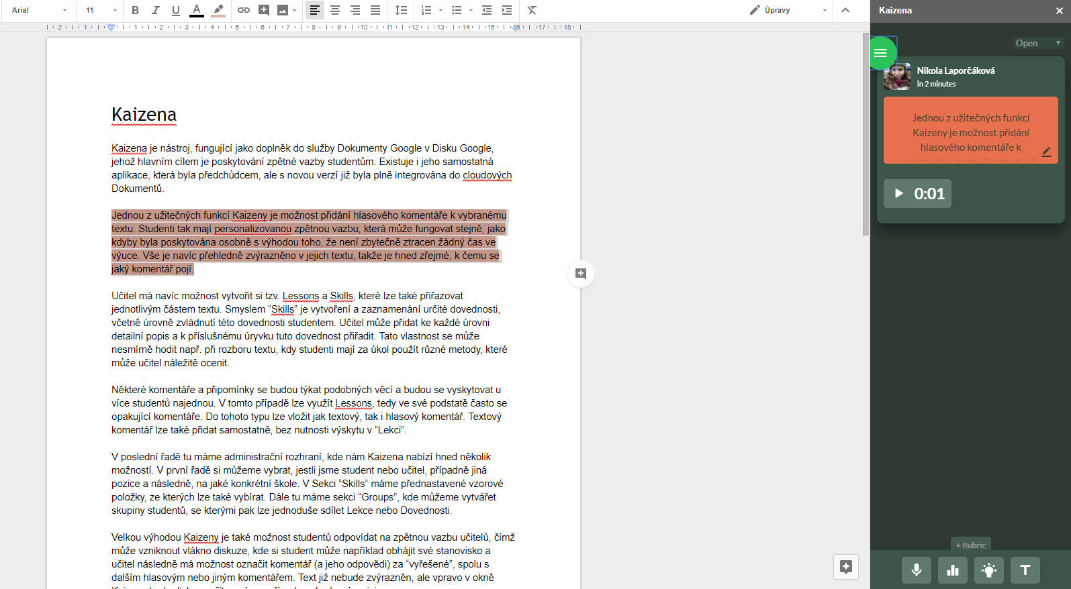1071x589 pixels.
Task: Align text to the right
Action: (355, 10)
